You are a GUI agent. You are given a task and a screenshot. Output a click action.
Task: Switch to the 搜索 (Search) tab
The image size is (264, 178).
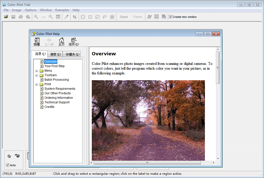(55, 54)
